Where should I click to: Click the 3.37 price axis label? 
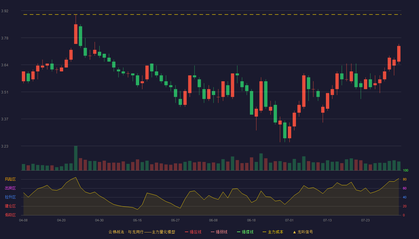click(x=5, y=119)
